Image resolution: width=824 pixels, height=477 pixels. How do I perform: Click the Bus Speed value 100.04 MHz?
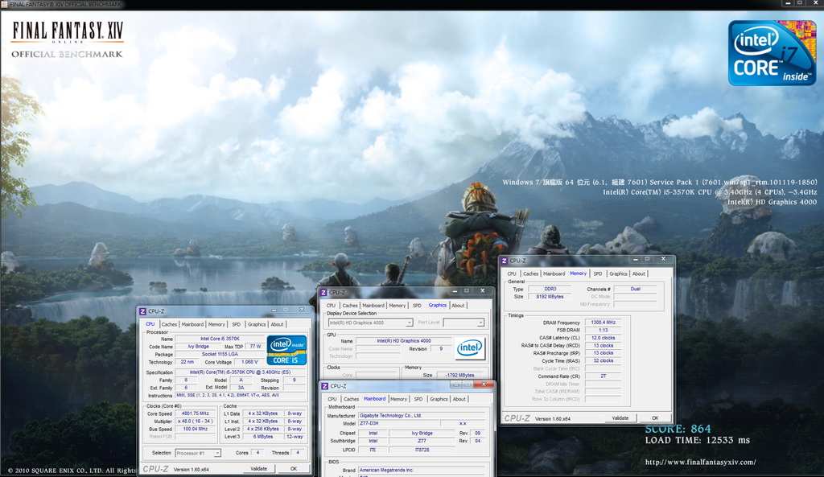tap(196, 430)
